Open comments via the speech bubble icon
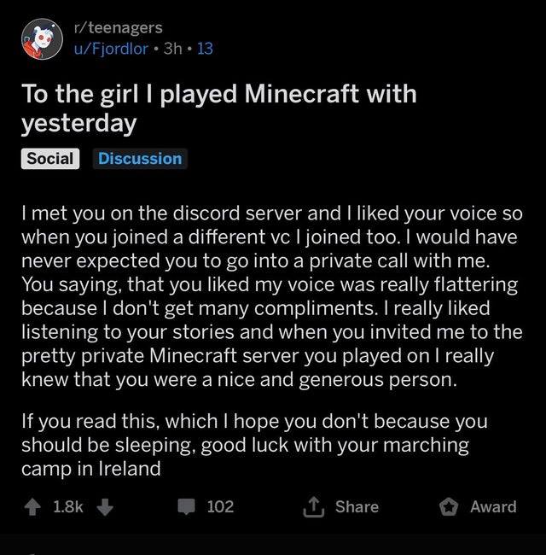The width and height of the screenshot is (546, 555). [186, 506]
